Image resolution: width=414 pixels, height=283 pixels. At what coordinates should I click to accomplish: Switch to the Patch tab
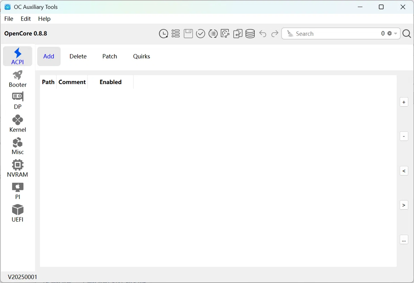point(110,56)
